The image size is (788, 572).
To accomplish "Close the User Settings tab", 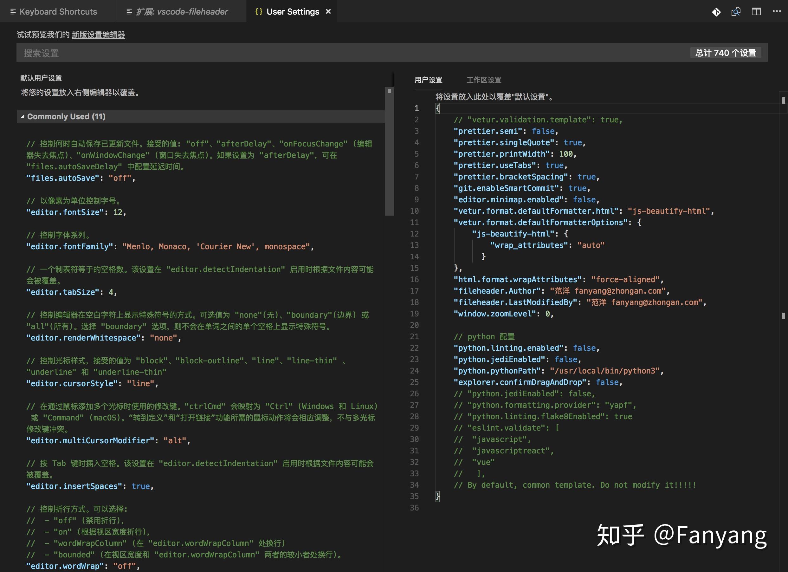I will 328,11.
